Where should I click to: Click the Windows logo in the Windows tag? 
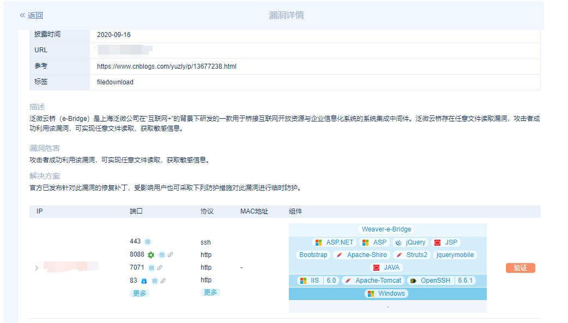[x=371, y=294]
